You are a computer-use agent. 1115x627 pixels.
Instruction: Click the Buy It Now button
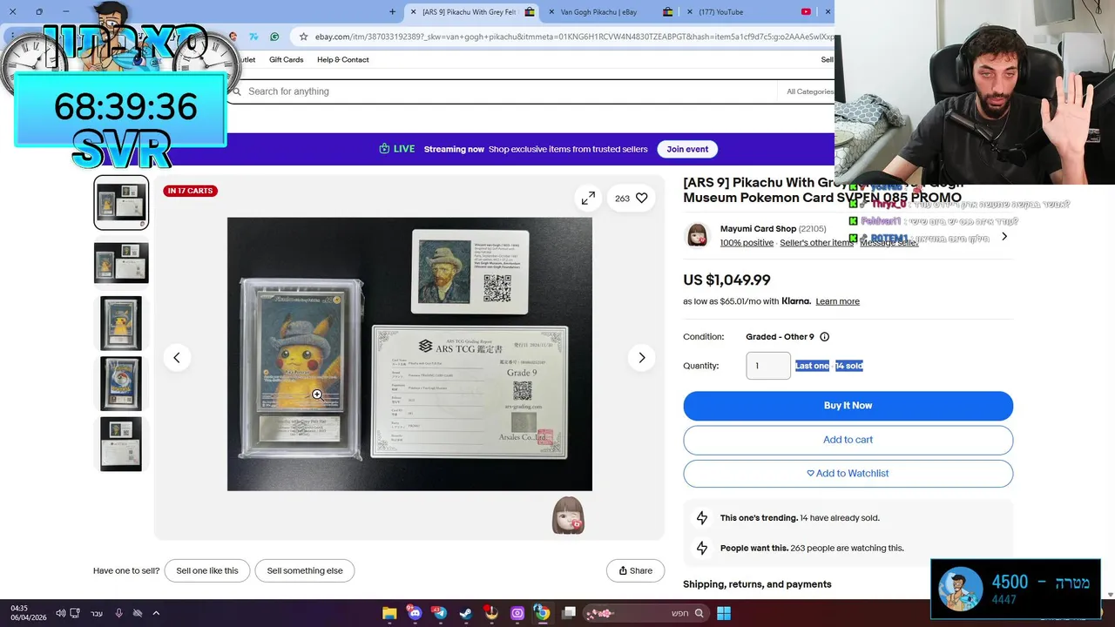(x=848, y=406)
